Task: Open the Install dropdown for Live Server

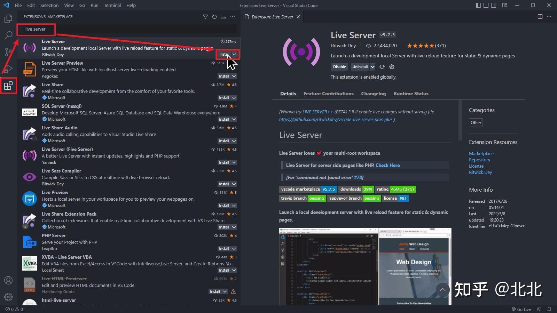Action: pos(234,54)
